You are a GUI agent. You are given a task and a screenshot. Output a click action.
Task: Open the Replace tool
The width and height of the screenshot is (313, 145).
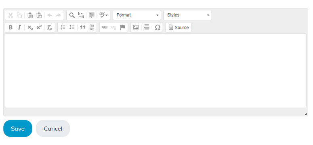click(x=81, y=15)
